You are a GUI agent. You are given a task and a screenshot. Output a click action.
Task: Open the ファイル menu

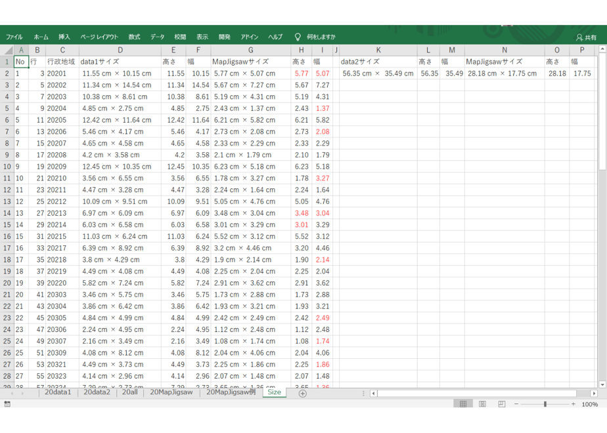pyautogui.click(x=14, y=37)
